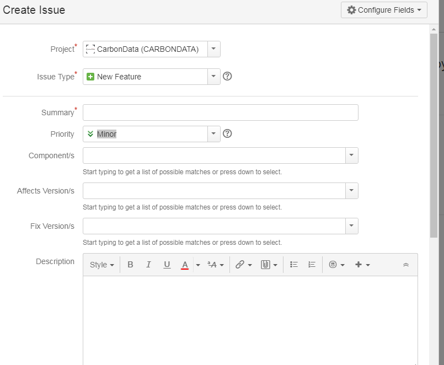The image size is (444, 365).
Task: Focus the Fix Version/s input field
Action: point(214,226)
